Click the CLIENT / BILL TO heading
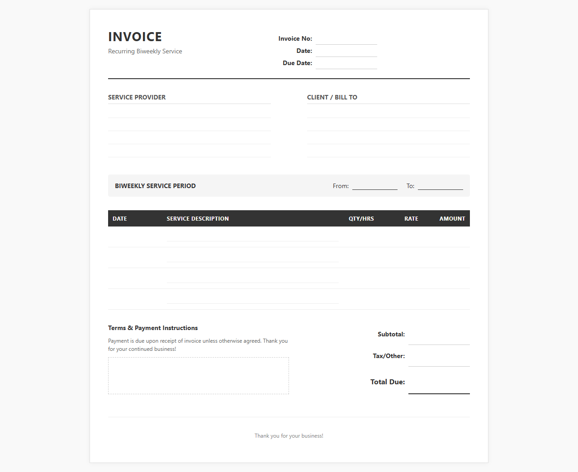This screenshot has height=472, width=578. pyautogui.click(x=332, y=97)
